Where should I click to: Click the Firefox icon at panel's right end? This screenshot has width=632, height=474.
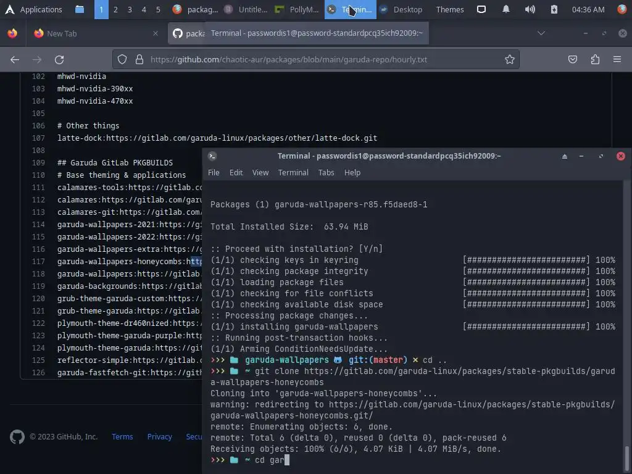622,9
